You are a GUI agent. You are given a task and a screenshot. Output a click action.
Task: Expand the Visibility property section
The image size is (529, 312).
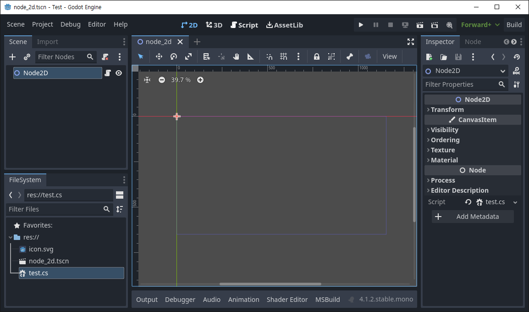click(473, 130)
